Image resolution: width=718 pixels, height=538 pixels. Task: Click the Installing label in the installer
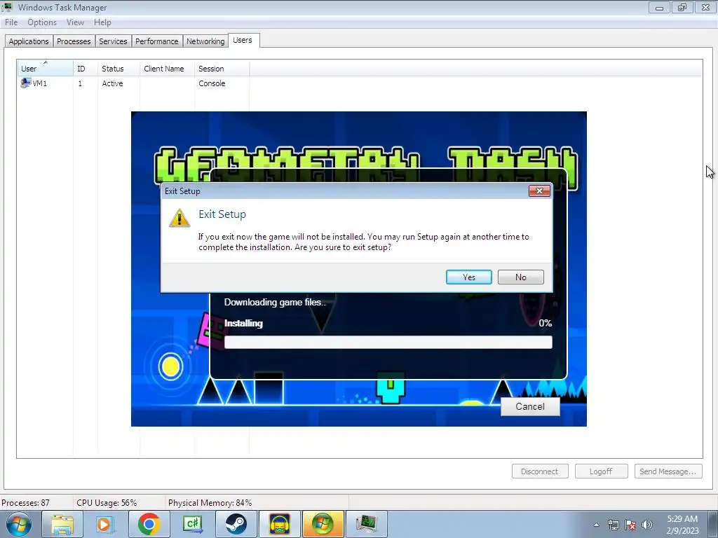(x=243, y=323)
